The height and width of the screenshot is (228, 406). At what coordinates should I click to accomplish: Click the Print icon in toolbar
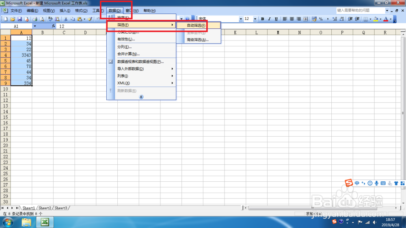coord(35,19)
